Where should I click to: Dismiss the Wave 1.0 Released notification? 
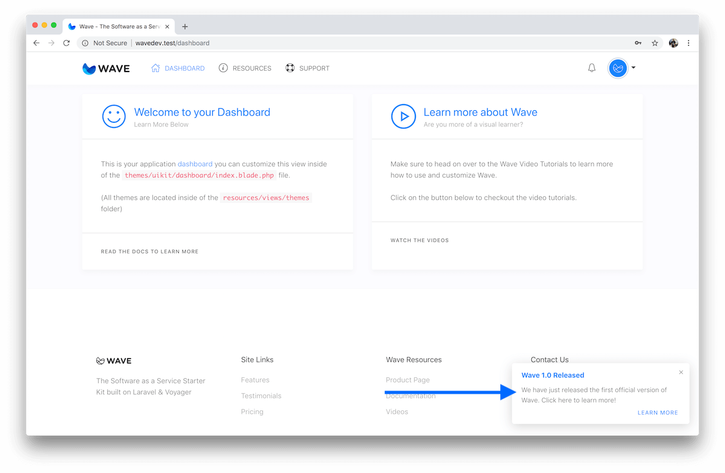(681, 372)
